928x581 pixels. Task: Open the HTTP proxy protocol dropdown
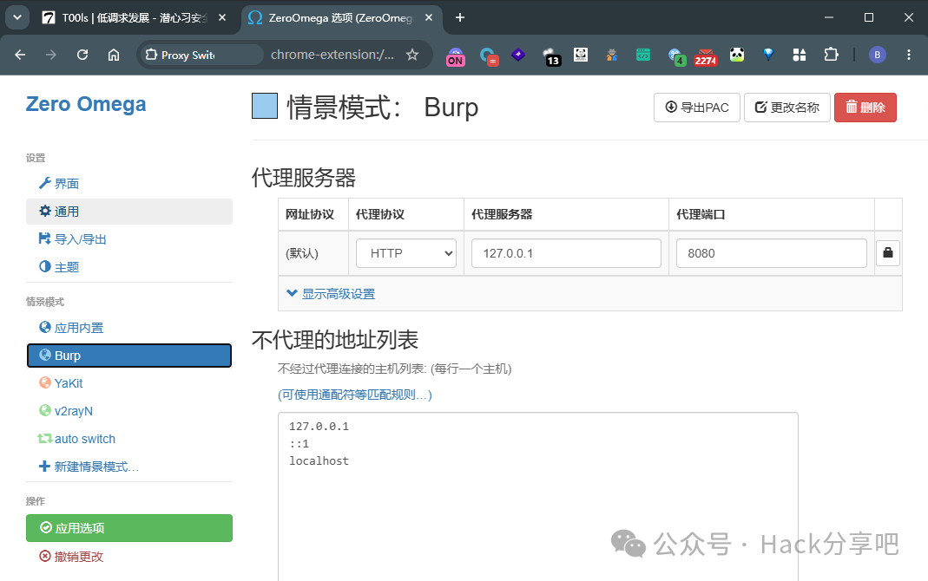[406, 253]
